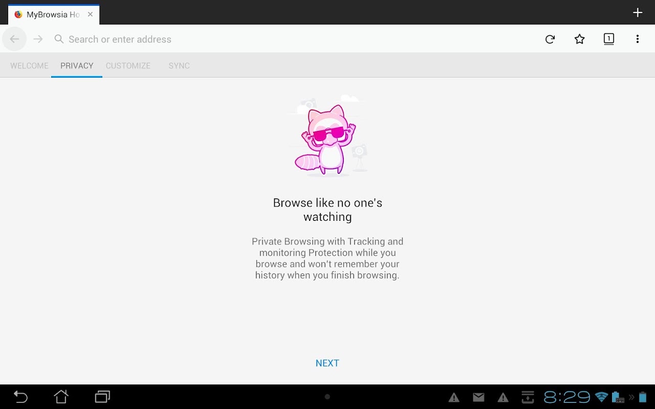Open the tabs counter showing 1
Viewport: 655px width, 409px height.
click(608, 39)
